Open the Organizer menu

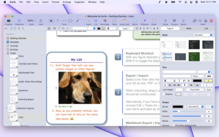coord(79,2)
